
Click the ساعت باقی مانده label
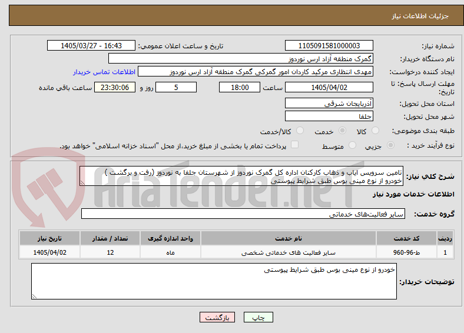[65, 88]
